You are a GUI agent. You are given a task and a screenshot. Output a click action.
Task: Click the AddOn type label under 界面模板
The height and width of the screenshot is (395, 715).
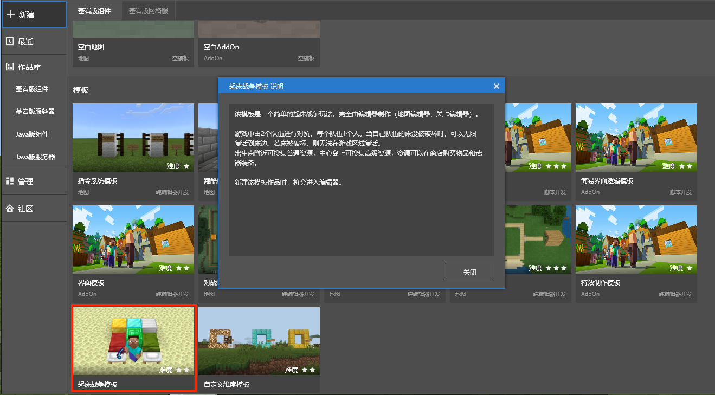click(x=87, y=294)
